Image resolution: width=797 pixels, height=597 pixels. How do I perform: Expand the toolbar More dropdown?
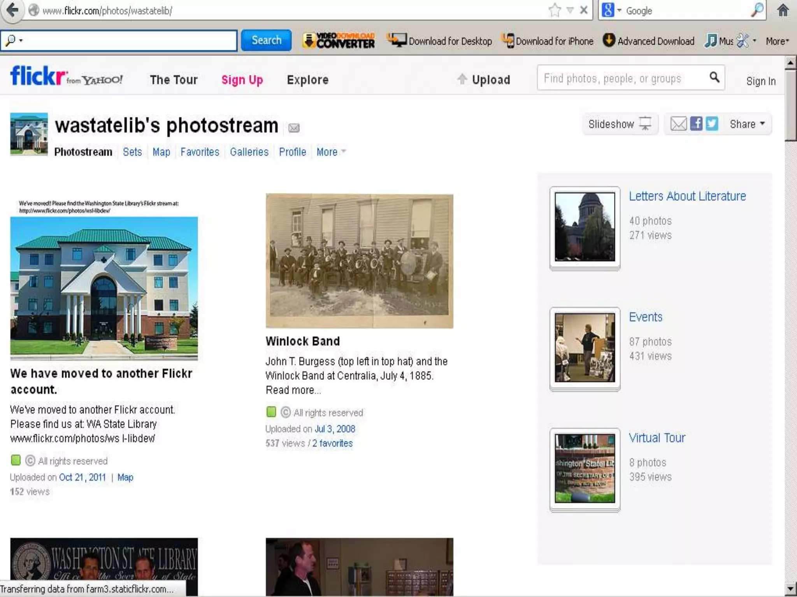777,41
